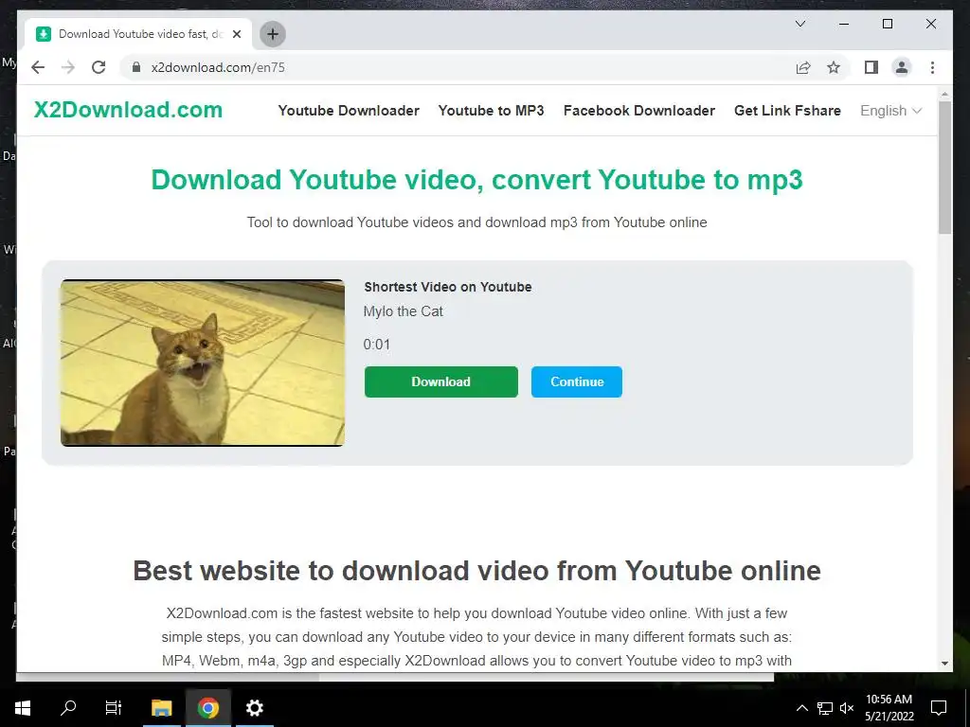View site info lock icon

coord(136,67)
